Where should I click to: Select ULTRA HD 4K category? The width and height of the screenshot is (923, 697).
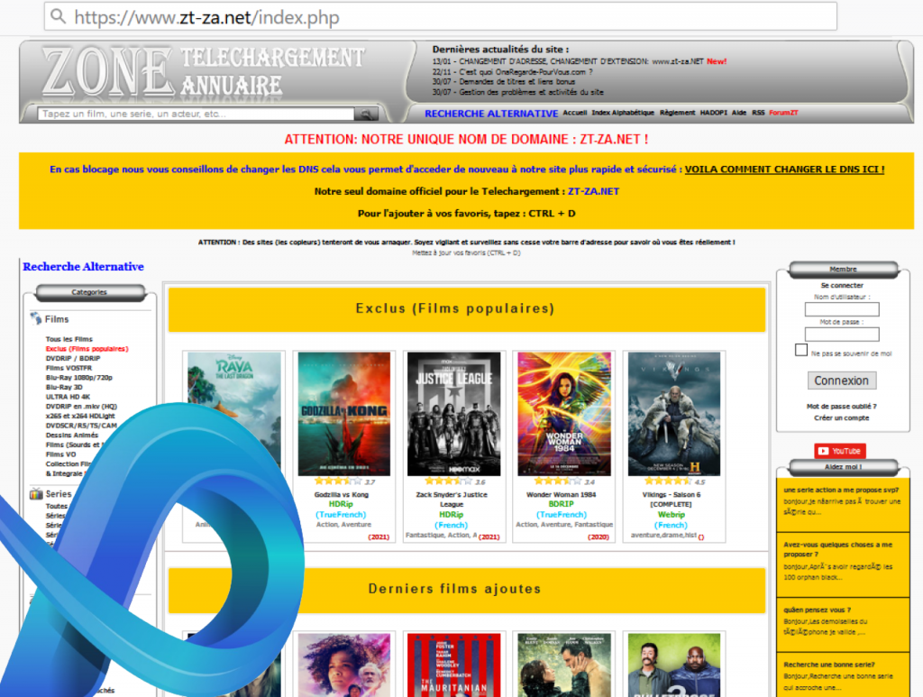point(68,397)
